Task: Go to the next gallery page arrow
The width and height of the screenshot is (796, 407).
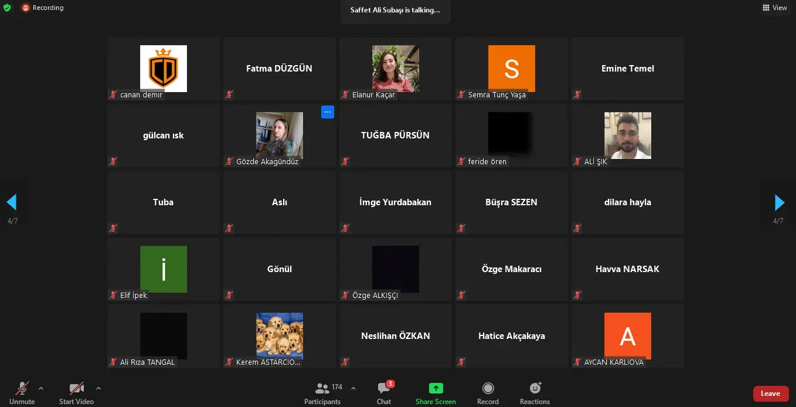Action: pyautogui.click(x=779, y=202)
